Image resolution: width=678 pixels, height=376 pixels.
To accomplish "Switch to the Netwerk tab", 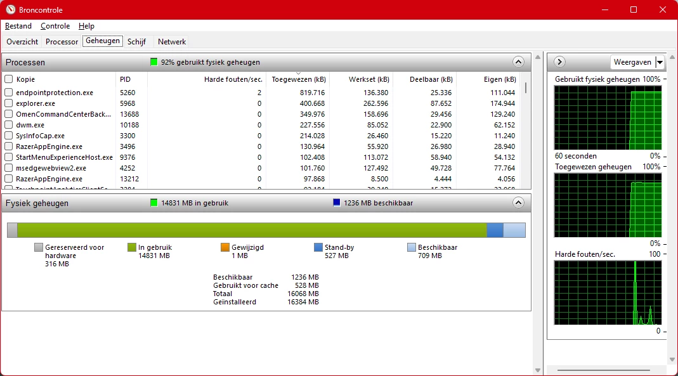I will [x=172, y=41].
